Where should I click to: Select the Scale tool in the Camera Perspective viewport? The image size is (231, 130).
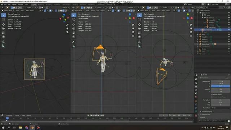tap(3, 32)
